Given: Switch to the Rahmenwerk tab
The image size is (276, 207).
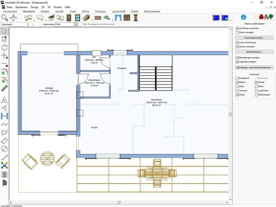Looking at the screenshot, I should [x=152, y=11].
